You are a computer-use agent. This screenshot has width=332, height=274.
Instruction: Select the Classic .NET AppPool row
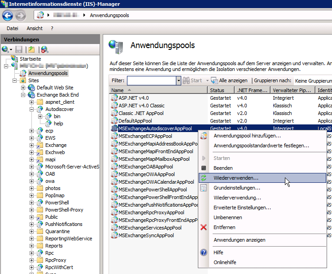click(141, 113)
